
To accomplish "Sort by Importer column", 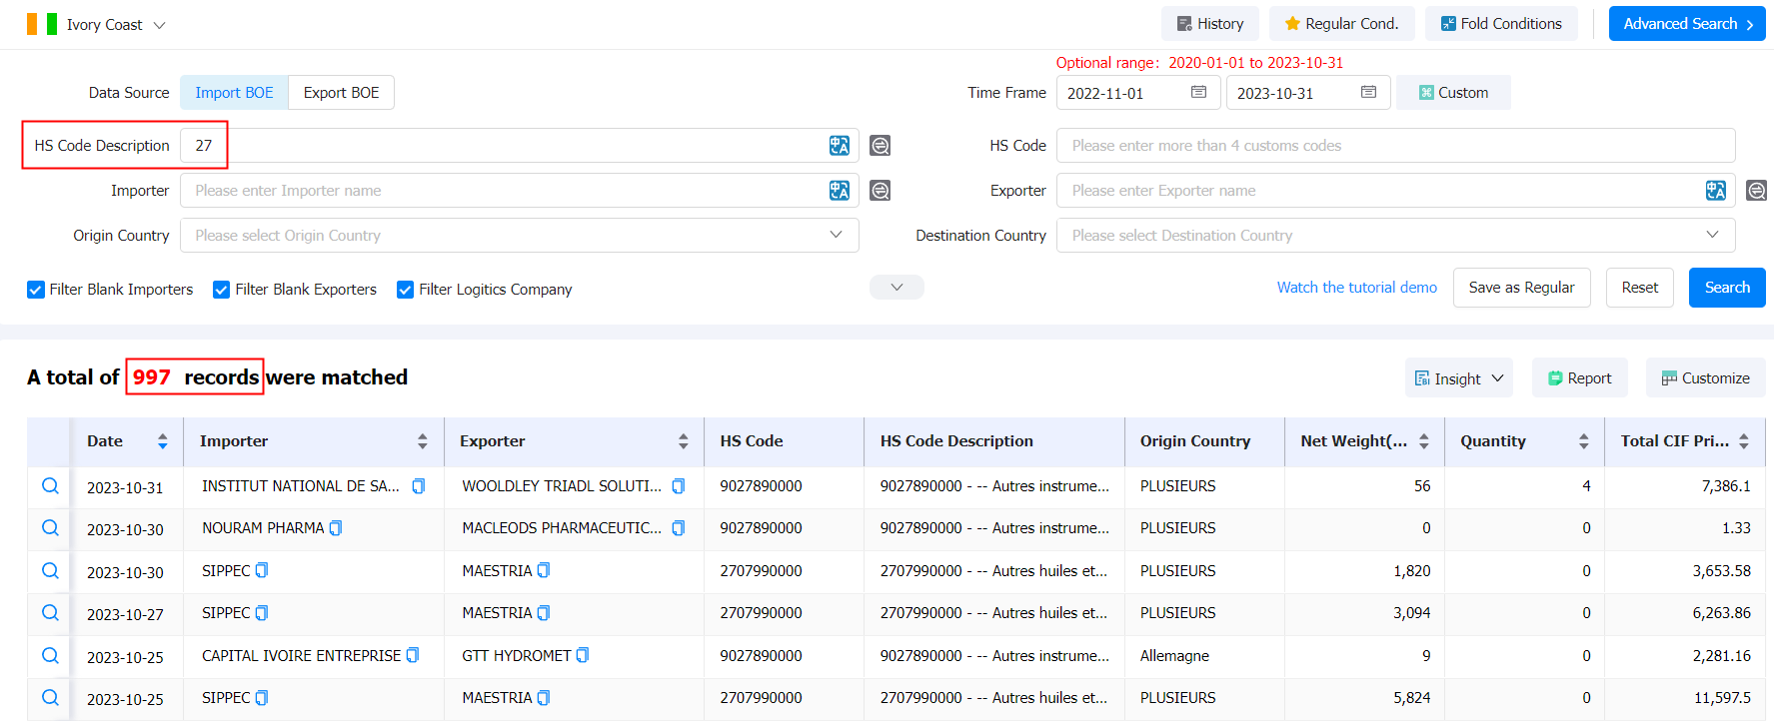I will tap(423, 441).
